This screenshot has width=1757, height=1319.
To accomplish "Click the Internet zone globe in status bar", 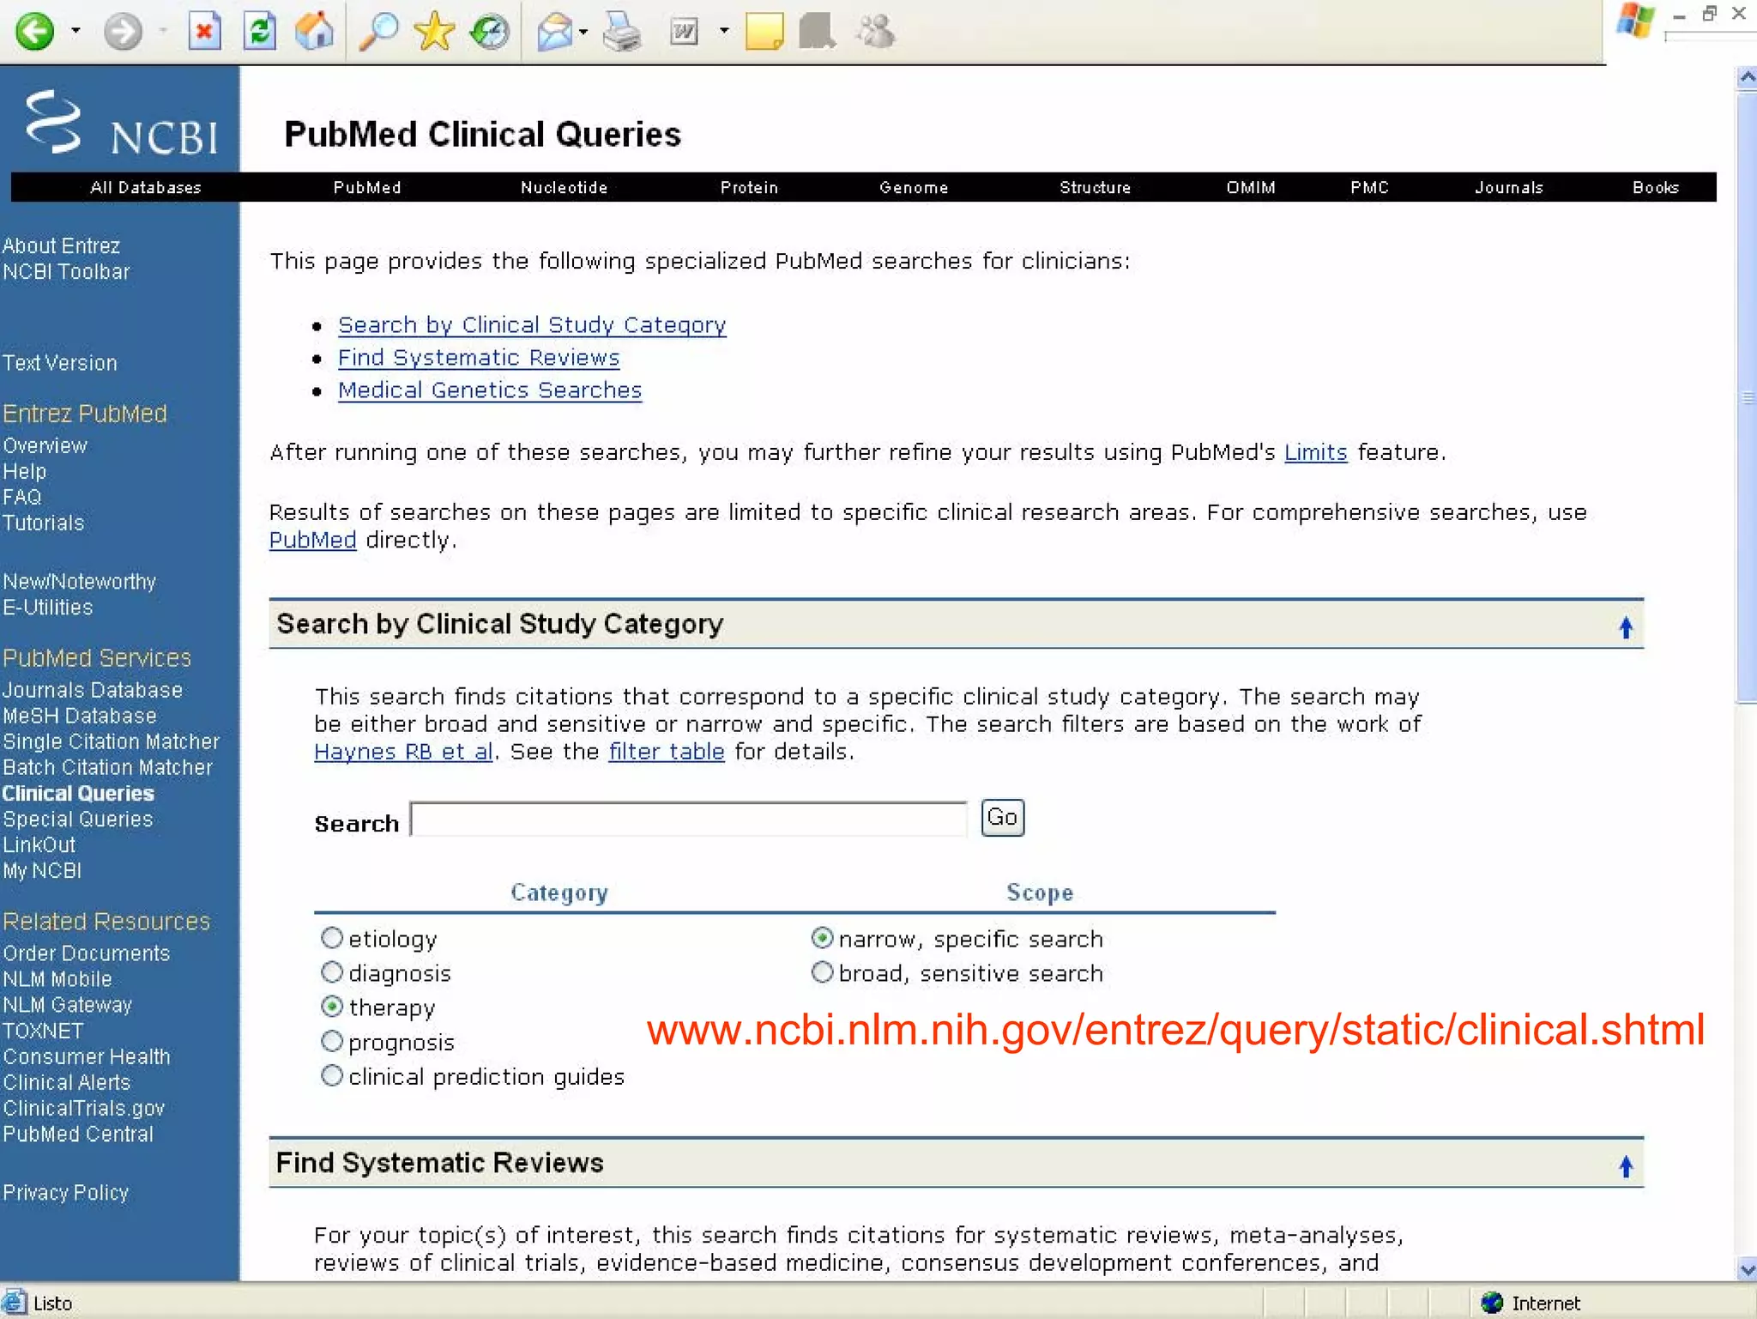I will 1492,1303.
